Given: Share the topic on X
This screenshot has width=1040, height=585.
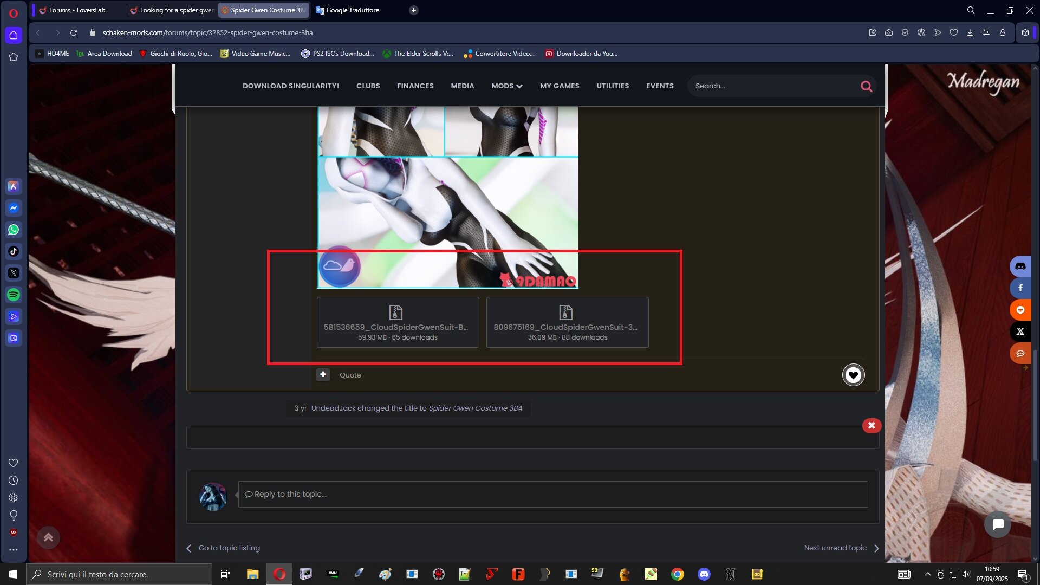Looking at the screenshot, I should [x=1020, y=331].
